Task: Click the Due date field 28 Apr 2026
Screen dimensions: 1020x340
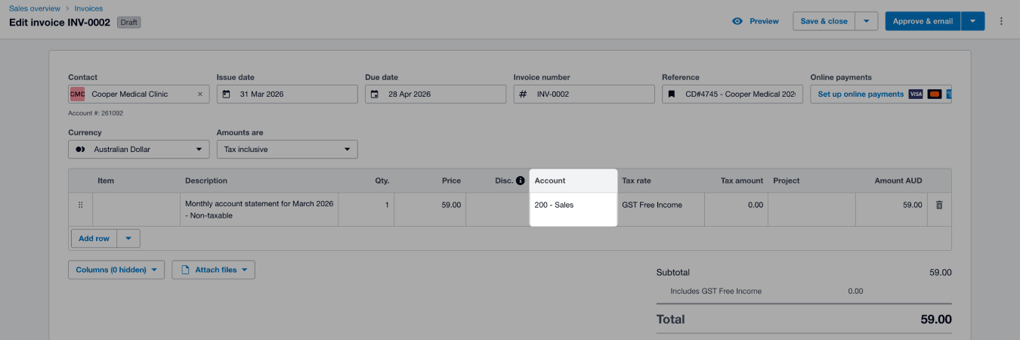Action: point(435,94)
